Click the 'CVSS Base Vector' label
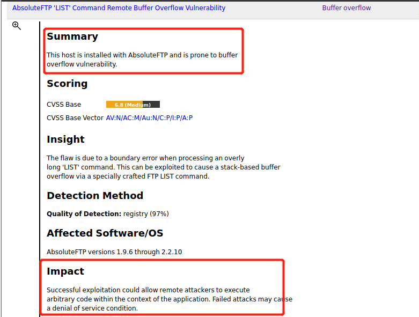419x317 pixels. 75,118
